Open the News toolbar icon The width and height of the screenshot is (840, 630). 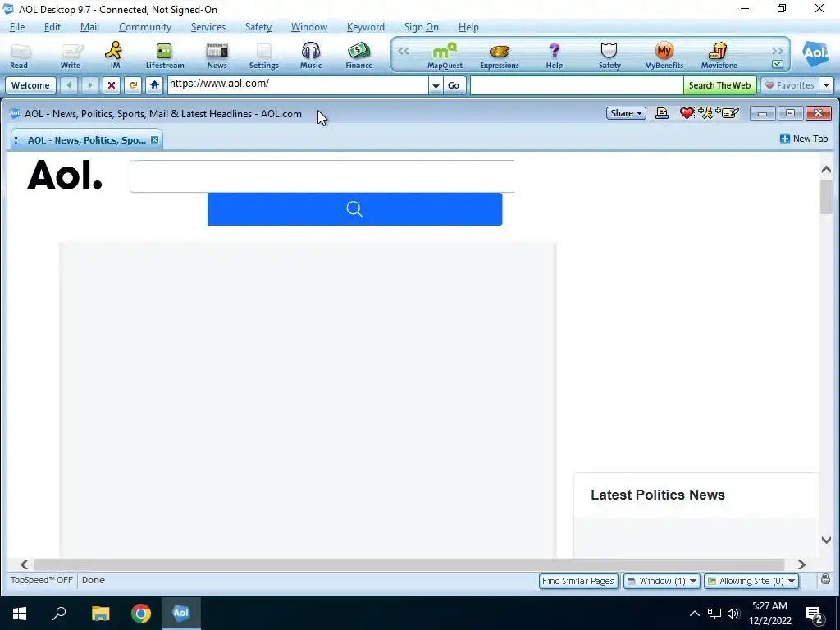click(217, 56)
